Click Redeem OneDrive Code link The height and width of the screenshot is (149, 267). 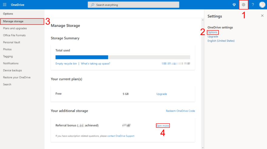coord(180,111)
